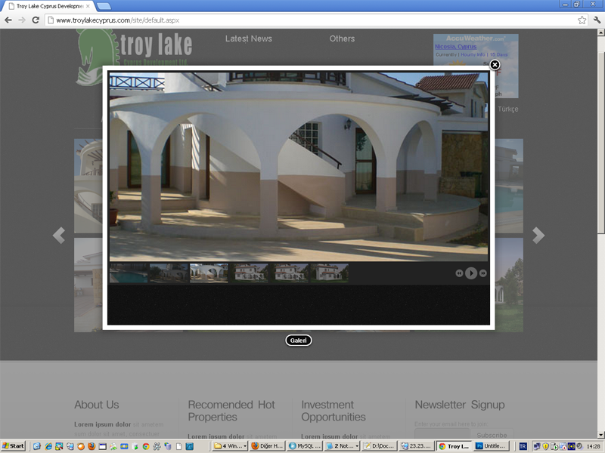The height and width of the screenshot is (453, 605).
Task: Click the page scrollbar down arrow
Action: pos(600,435)
